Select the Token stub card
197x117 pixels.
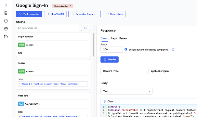tap(53, 74)
